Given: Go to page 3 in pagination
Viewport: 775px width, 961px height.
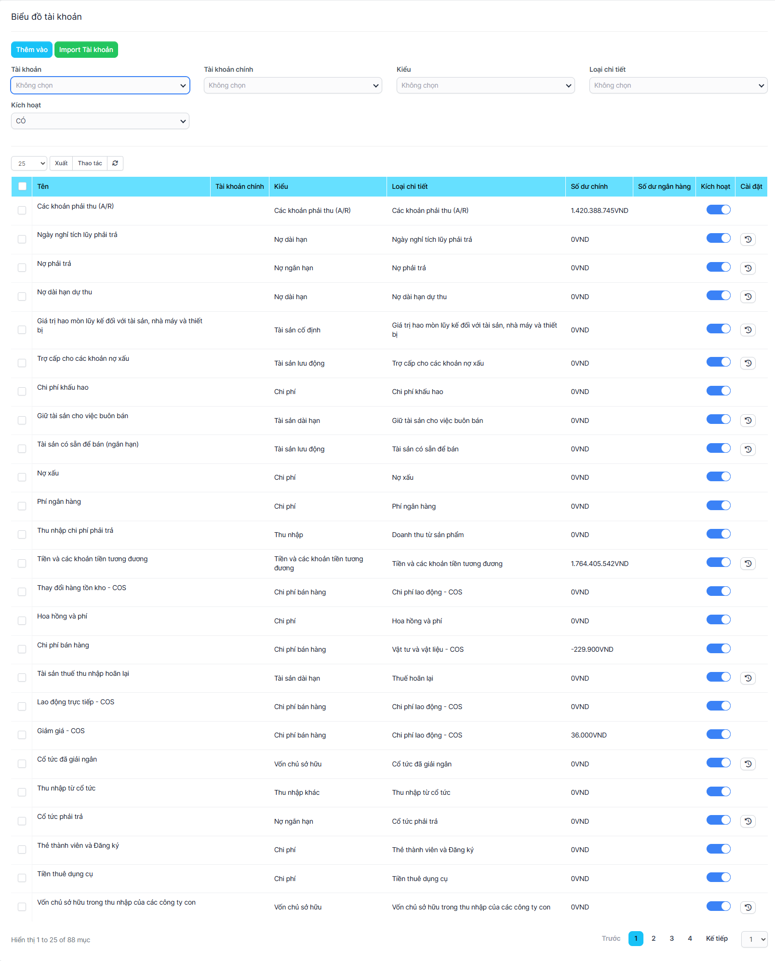Looking at the screenshot, I should 671,938.
